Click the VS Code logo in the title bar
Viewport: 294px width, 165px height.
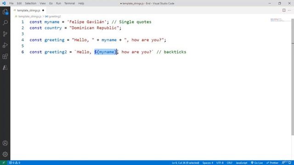tap(4, 3)
